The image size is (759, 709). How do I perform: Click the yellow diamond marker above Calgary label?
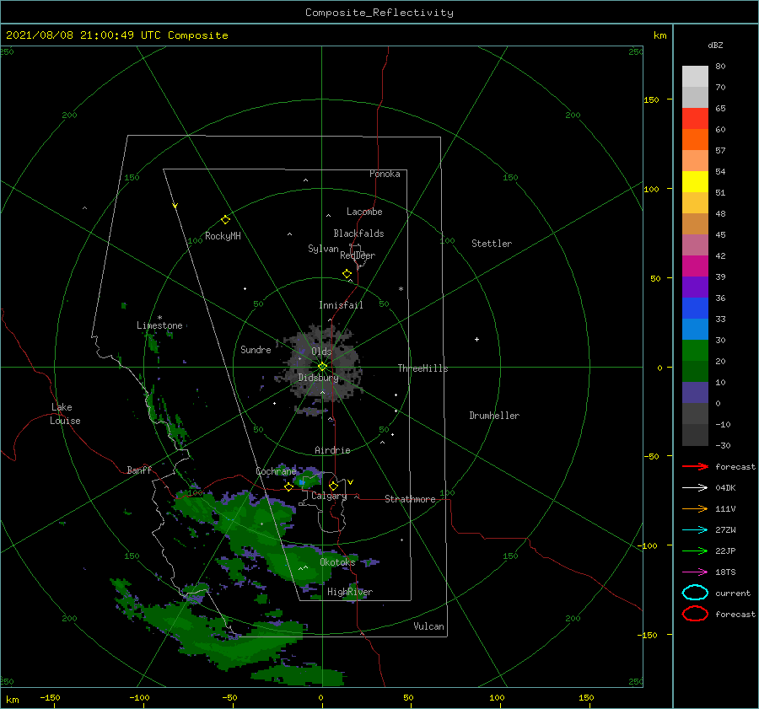tap(333, 486)
